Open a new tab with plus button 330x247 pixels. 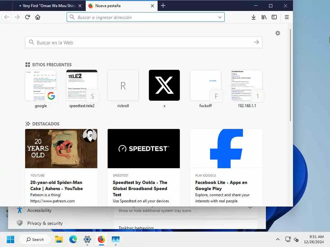tap(163, 6)
